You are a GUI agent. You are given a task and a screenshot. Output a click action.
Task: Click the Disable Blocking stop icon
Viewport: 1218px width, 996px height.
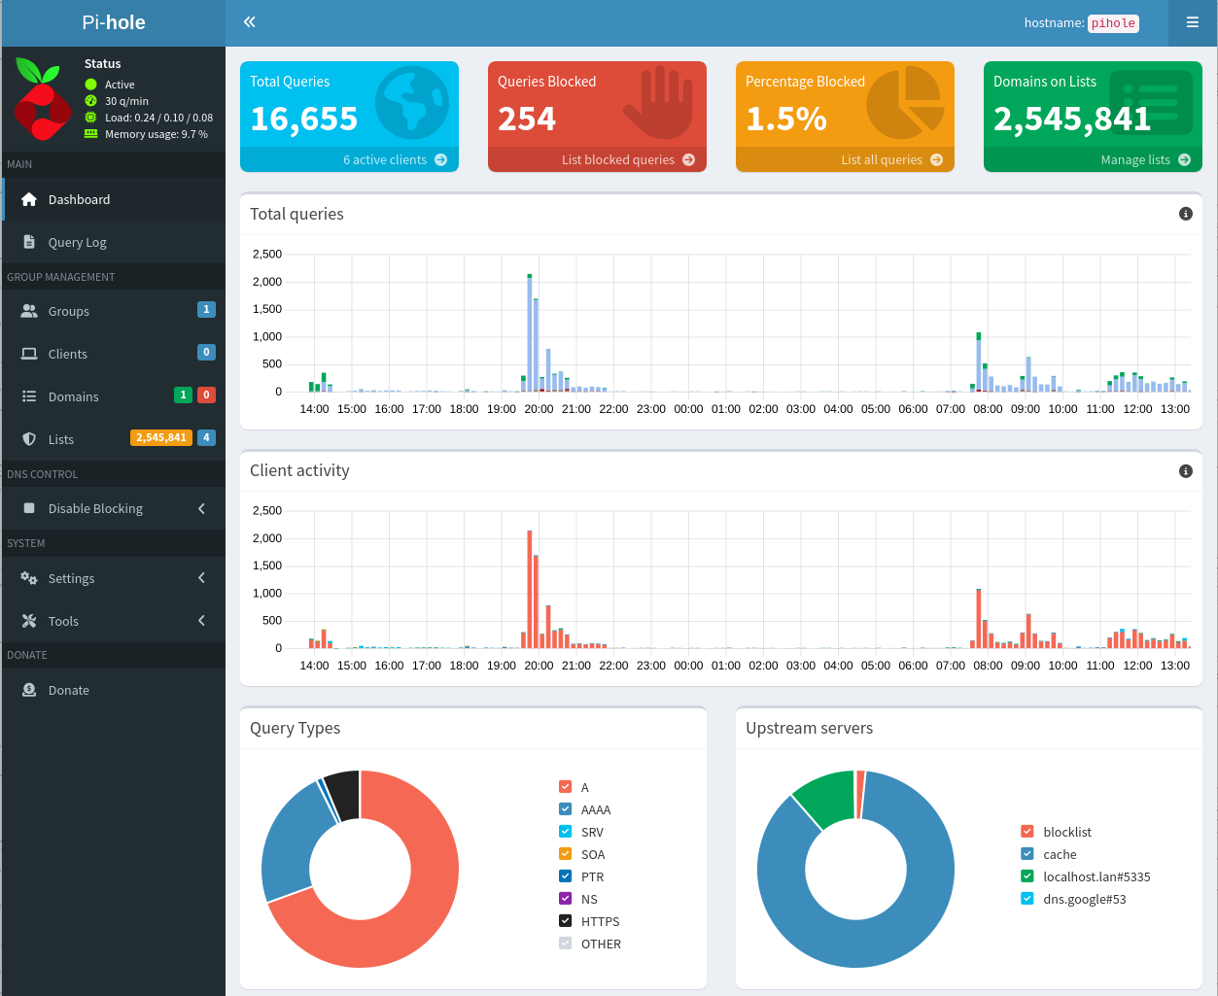coord(29,508)
